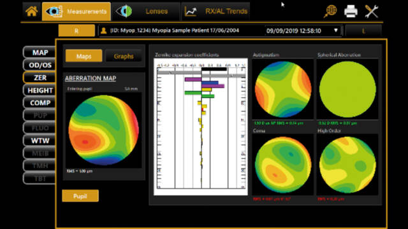The width and height of the screenshot is (408, 229).
Task: Open the WTW measurement tab
Action: pos(40,141)
